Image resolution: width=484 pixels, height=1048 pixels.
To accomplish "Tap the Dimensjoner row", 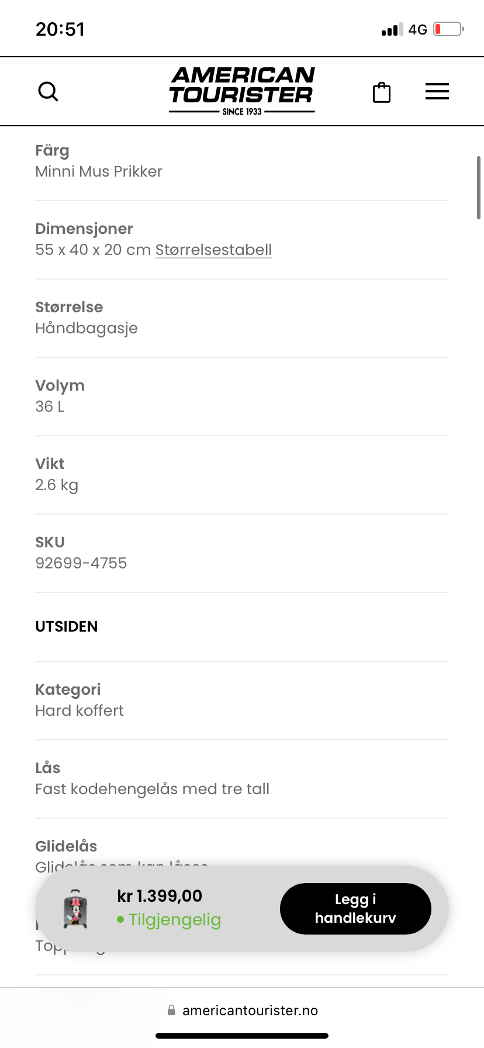I will pos(242,240).
